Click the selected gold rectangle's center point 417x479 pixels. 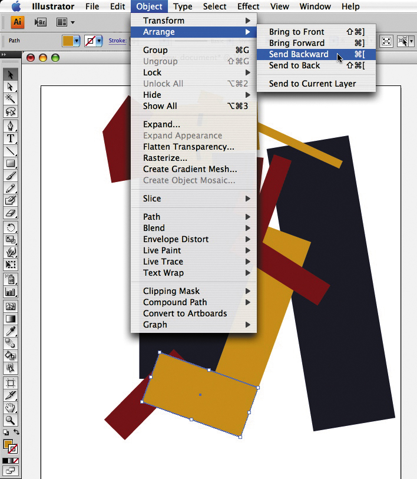coord(200,394)
